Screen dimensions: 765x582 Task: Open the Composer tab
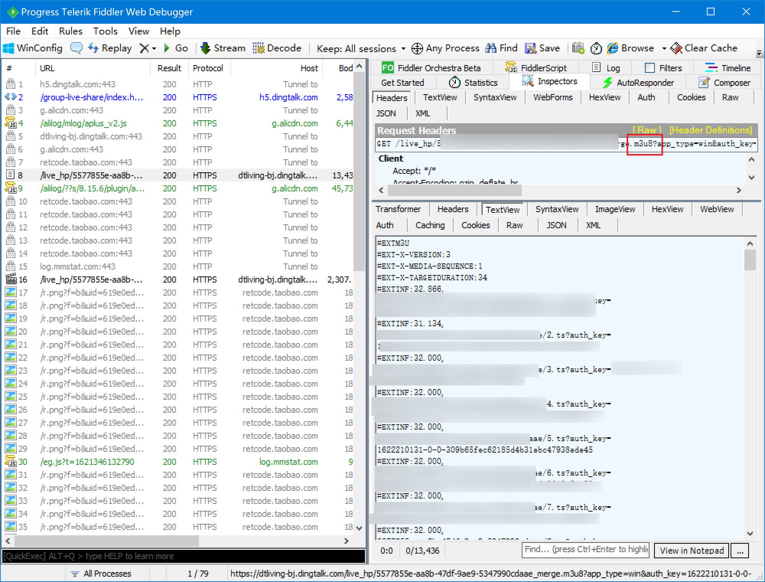724,82
